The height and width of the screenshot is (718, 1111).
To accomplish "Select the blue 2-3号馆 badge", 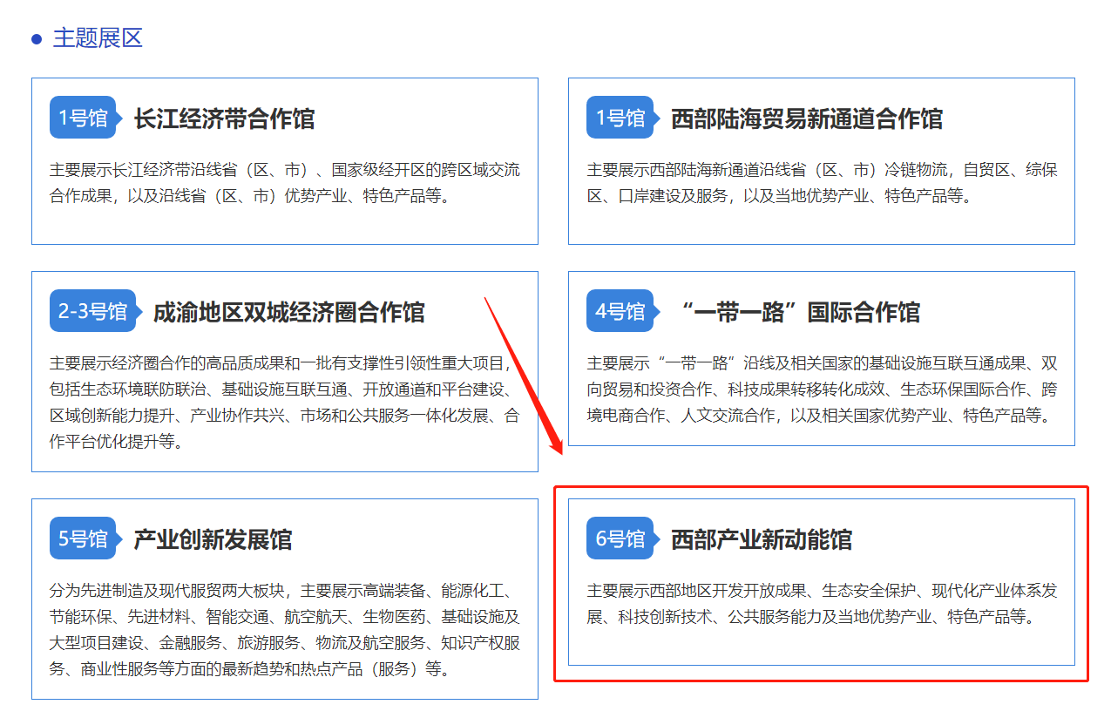I will (93, 311).
